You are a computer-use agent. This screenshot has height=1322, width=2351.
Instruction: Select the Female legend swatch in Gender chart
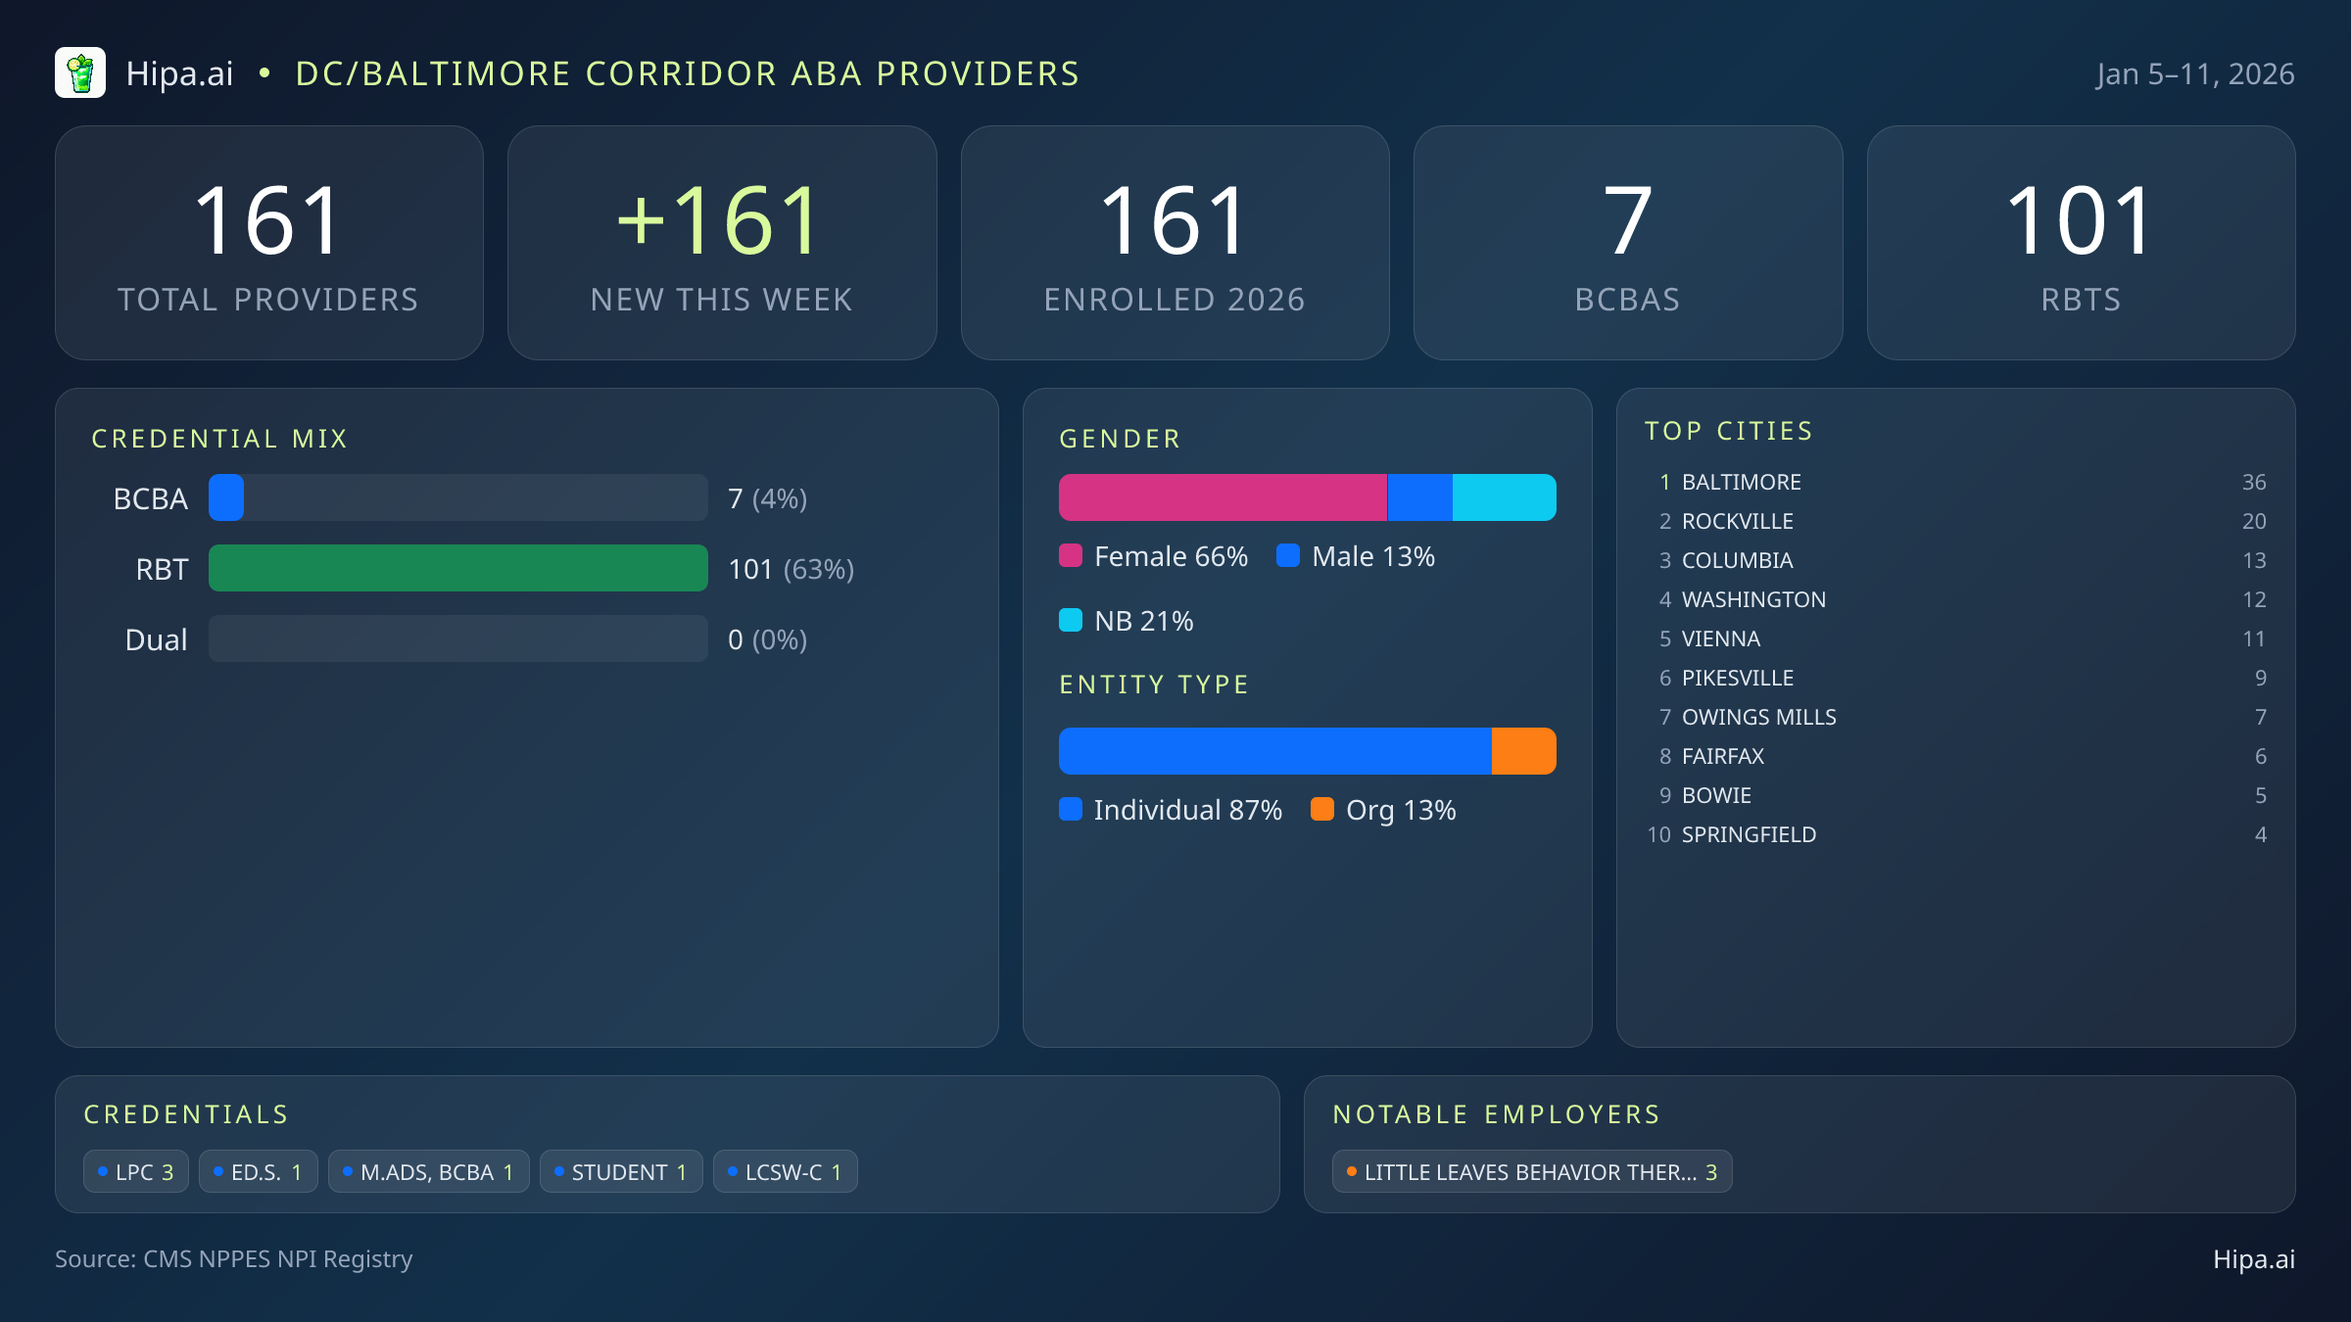click(1072, 555)
